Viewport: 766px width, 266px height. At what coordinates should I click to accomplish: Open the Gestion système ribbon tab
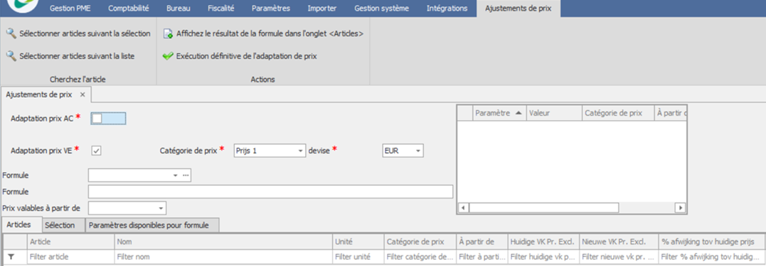pyautogui.click(x=381, y=9)
